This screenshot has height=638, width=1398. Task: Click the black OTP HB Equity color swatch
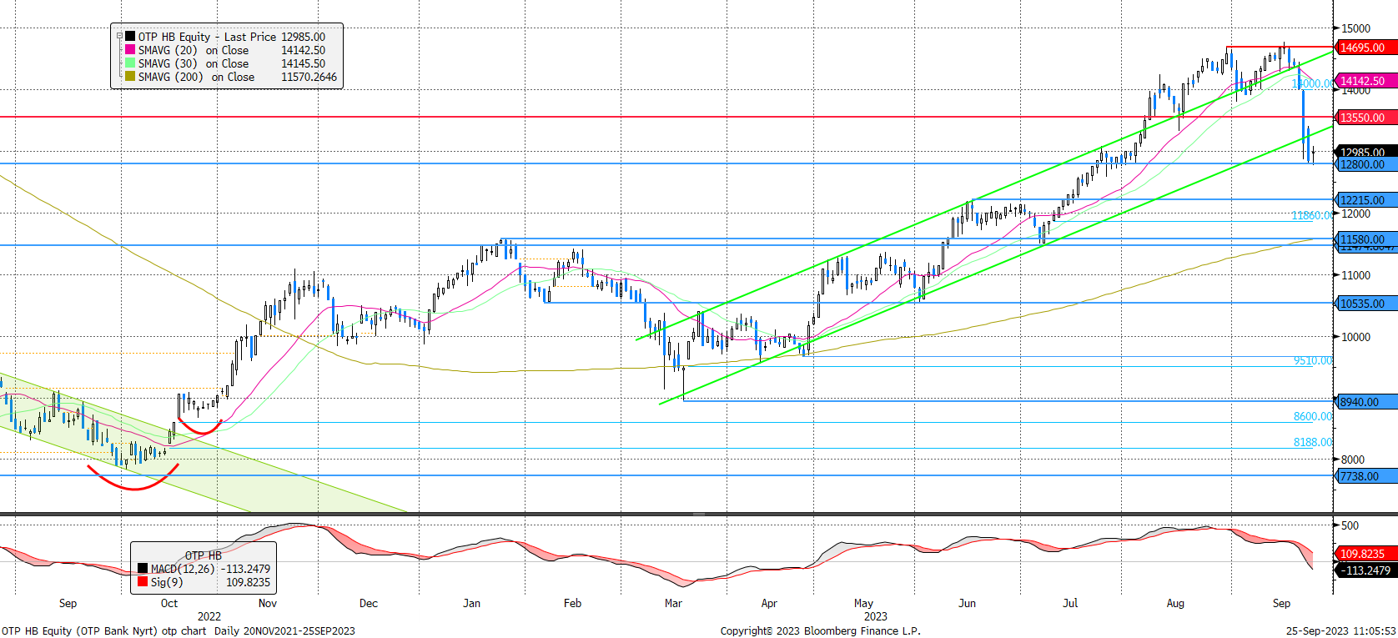coord(130,37)
